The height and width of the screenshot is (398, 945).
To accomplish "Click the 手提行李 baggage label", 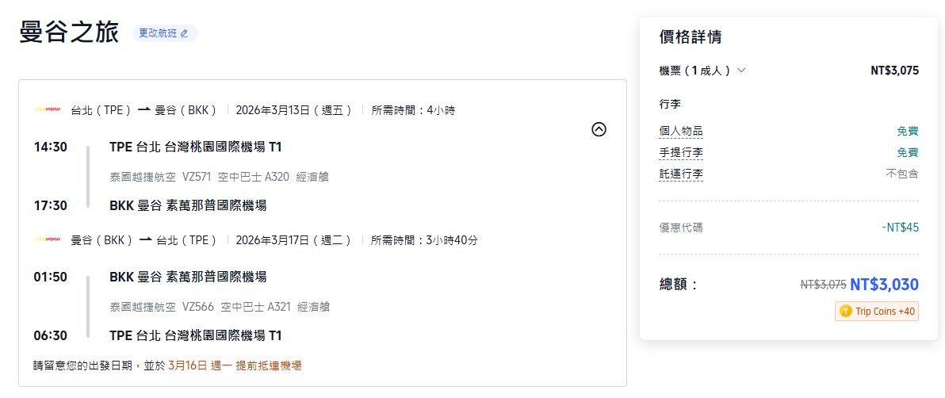I will click(x=680, y=152).
